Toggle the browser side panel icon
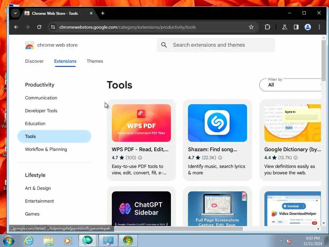Image resolution: width=329 pixels, height=247 pixels. point(296,27)
